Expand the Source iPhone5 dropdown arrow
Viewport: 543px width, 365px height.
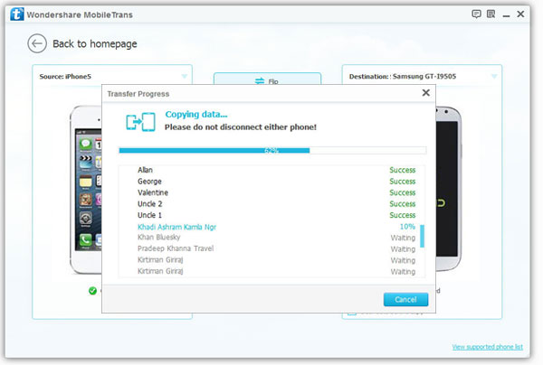[185, 76]
